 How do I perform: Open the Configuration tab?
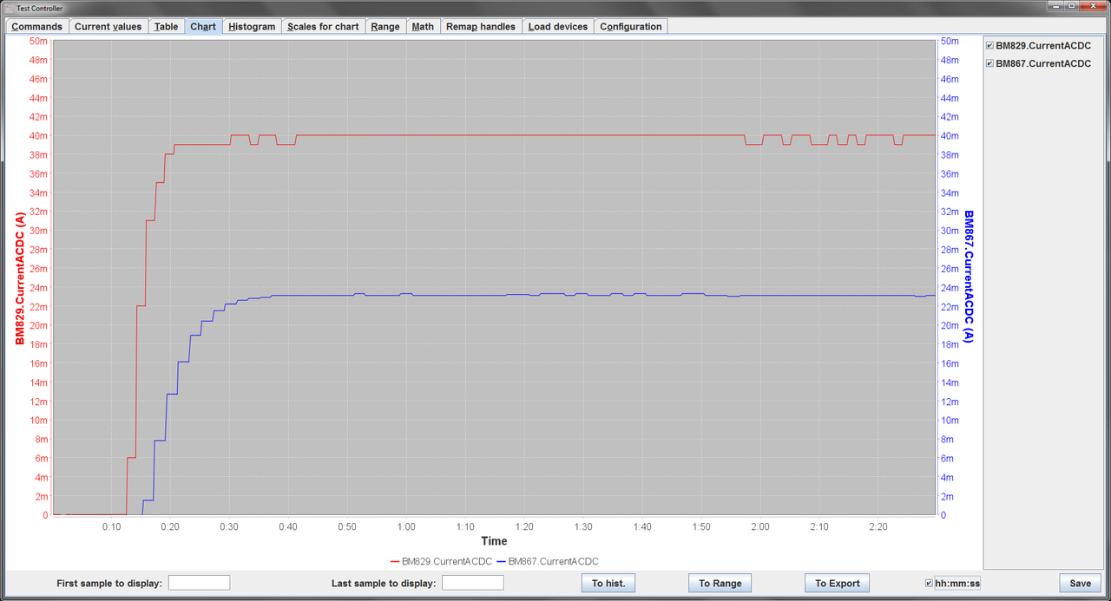pos(631,26)
